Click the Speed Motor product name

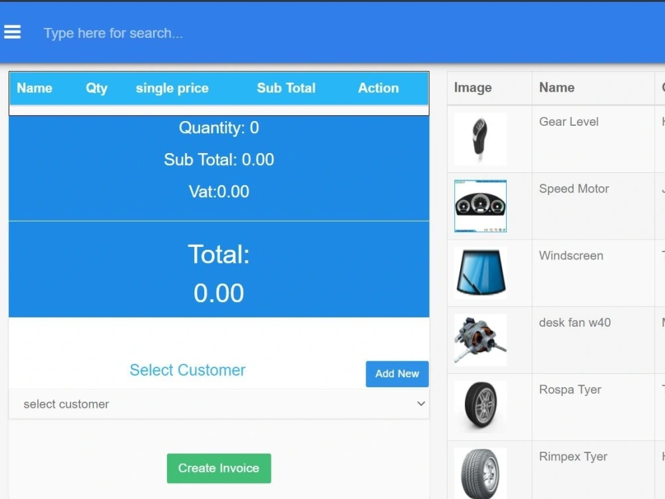(574, 188)
